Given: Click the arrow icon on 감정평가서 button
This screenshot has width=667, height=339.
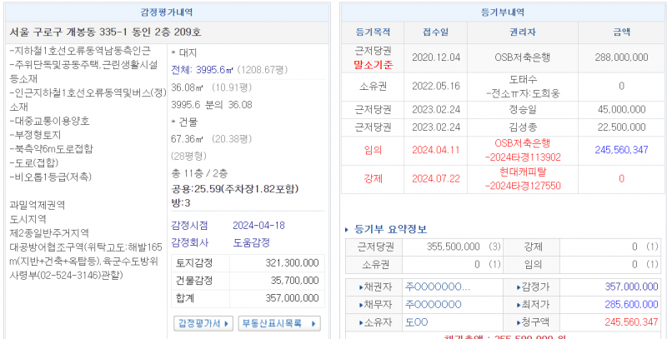Looking at the screenshot, I should [x=226, y=322].
